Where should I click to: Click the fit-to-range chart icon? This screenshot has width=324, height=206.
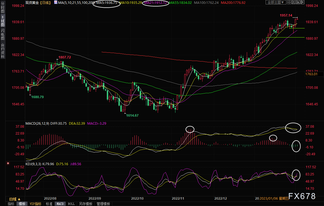pos(294,2)
